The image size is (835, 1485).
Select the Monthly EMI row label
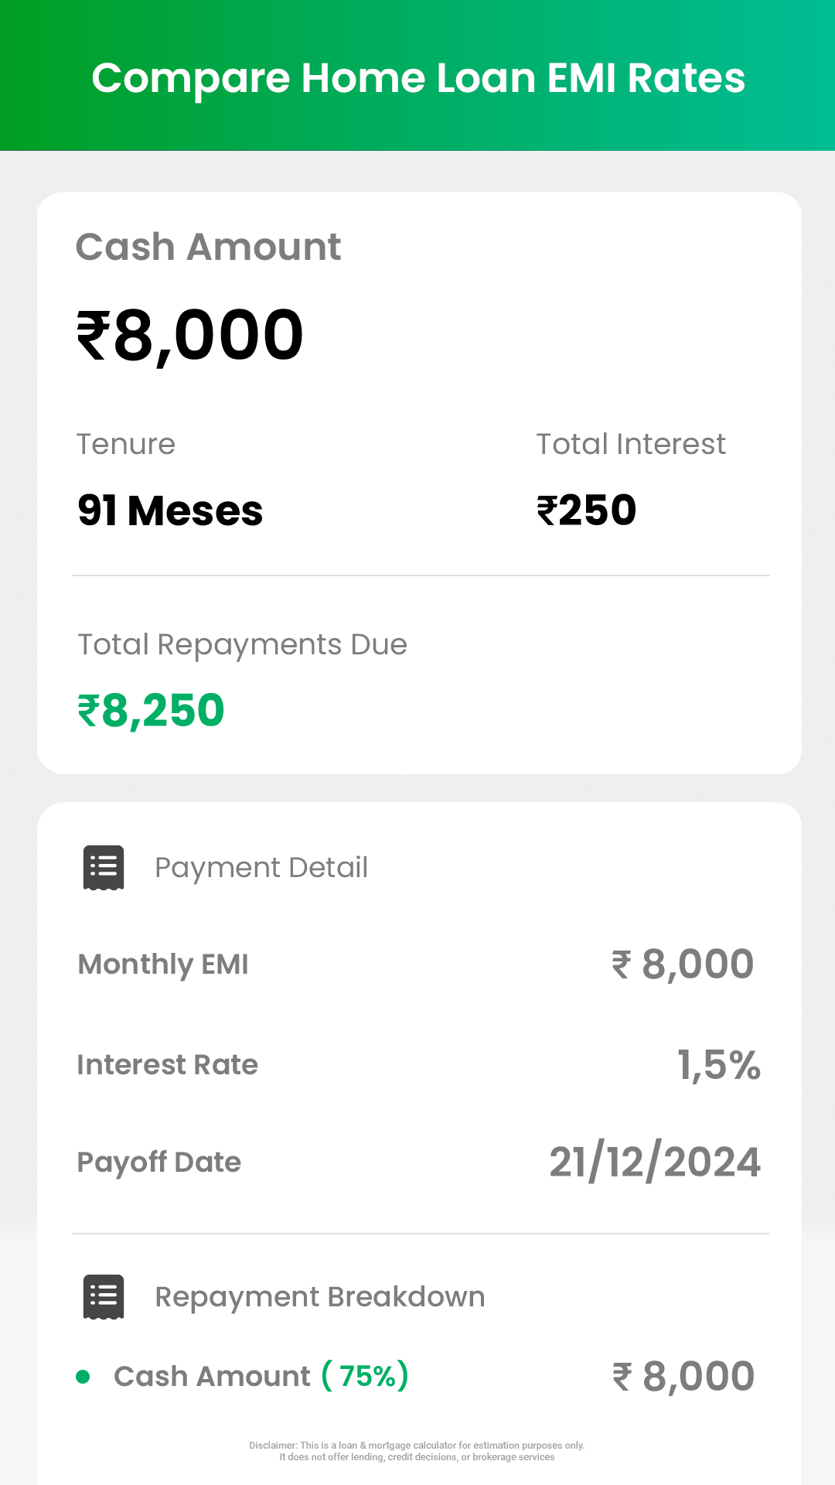click(163, 964)
